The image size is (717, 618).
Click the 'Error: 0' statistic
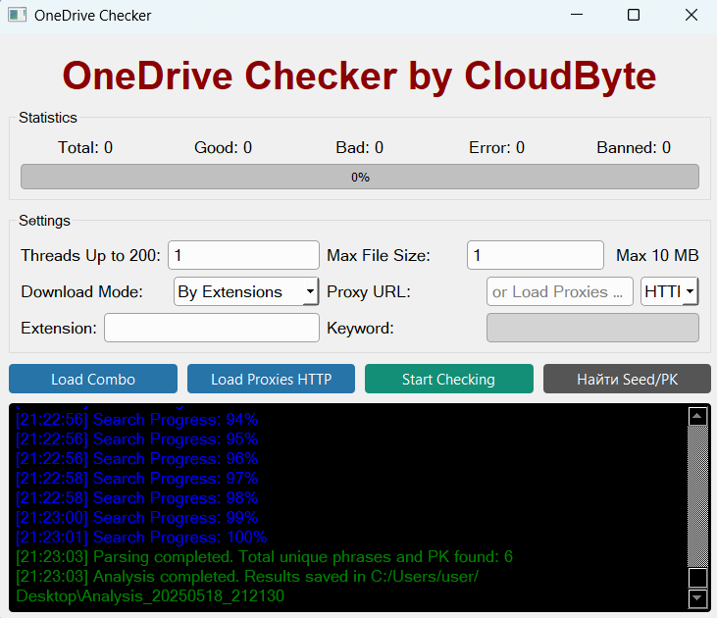pos(496,147)
